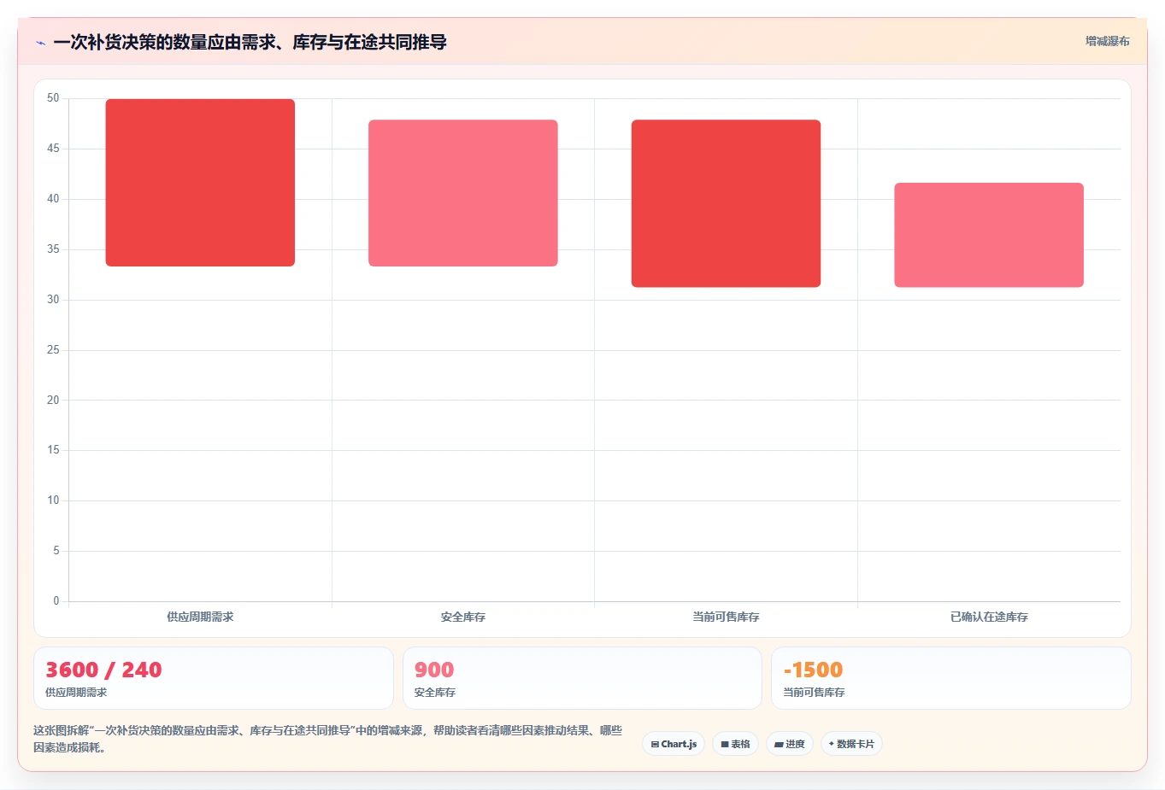Click the 安全库存 x-axis label
The width and height of the screenshot is (1165, 790).
463,617
